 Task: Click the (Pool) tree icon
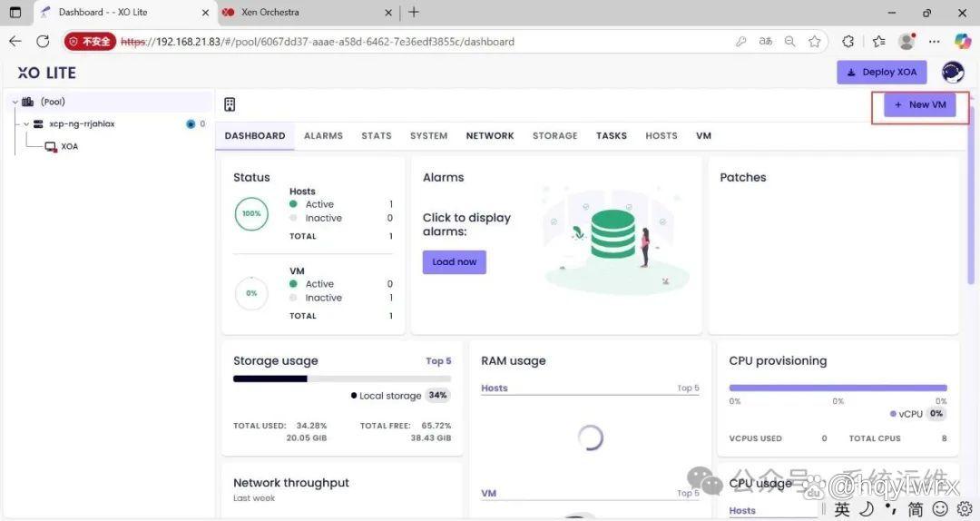point(28,102)
